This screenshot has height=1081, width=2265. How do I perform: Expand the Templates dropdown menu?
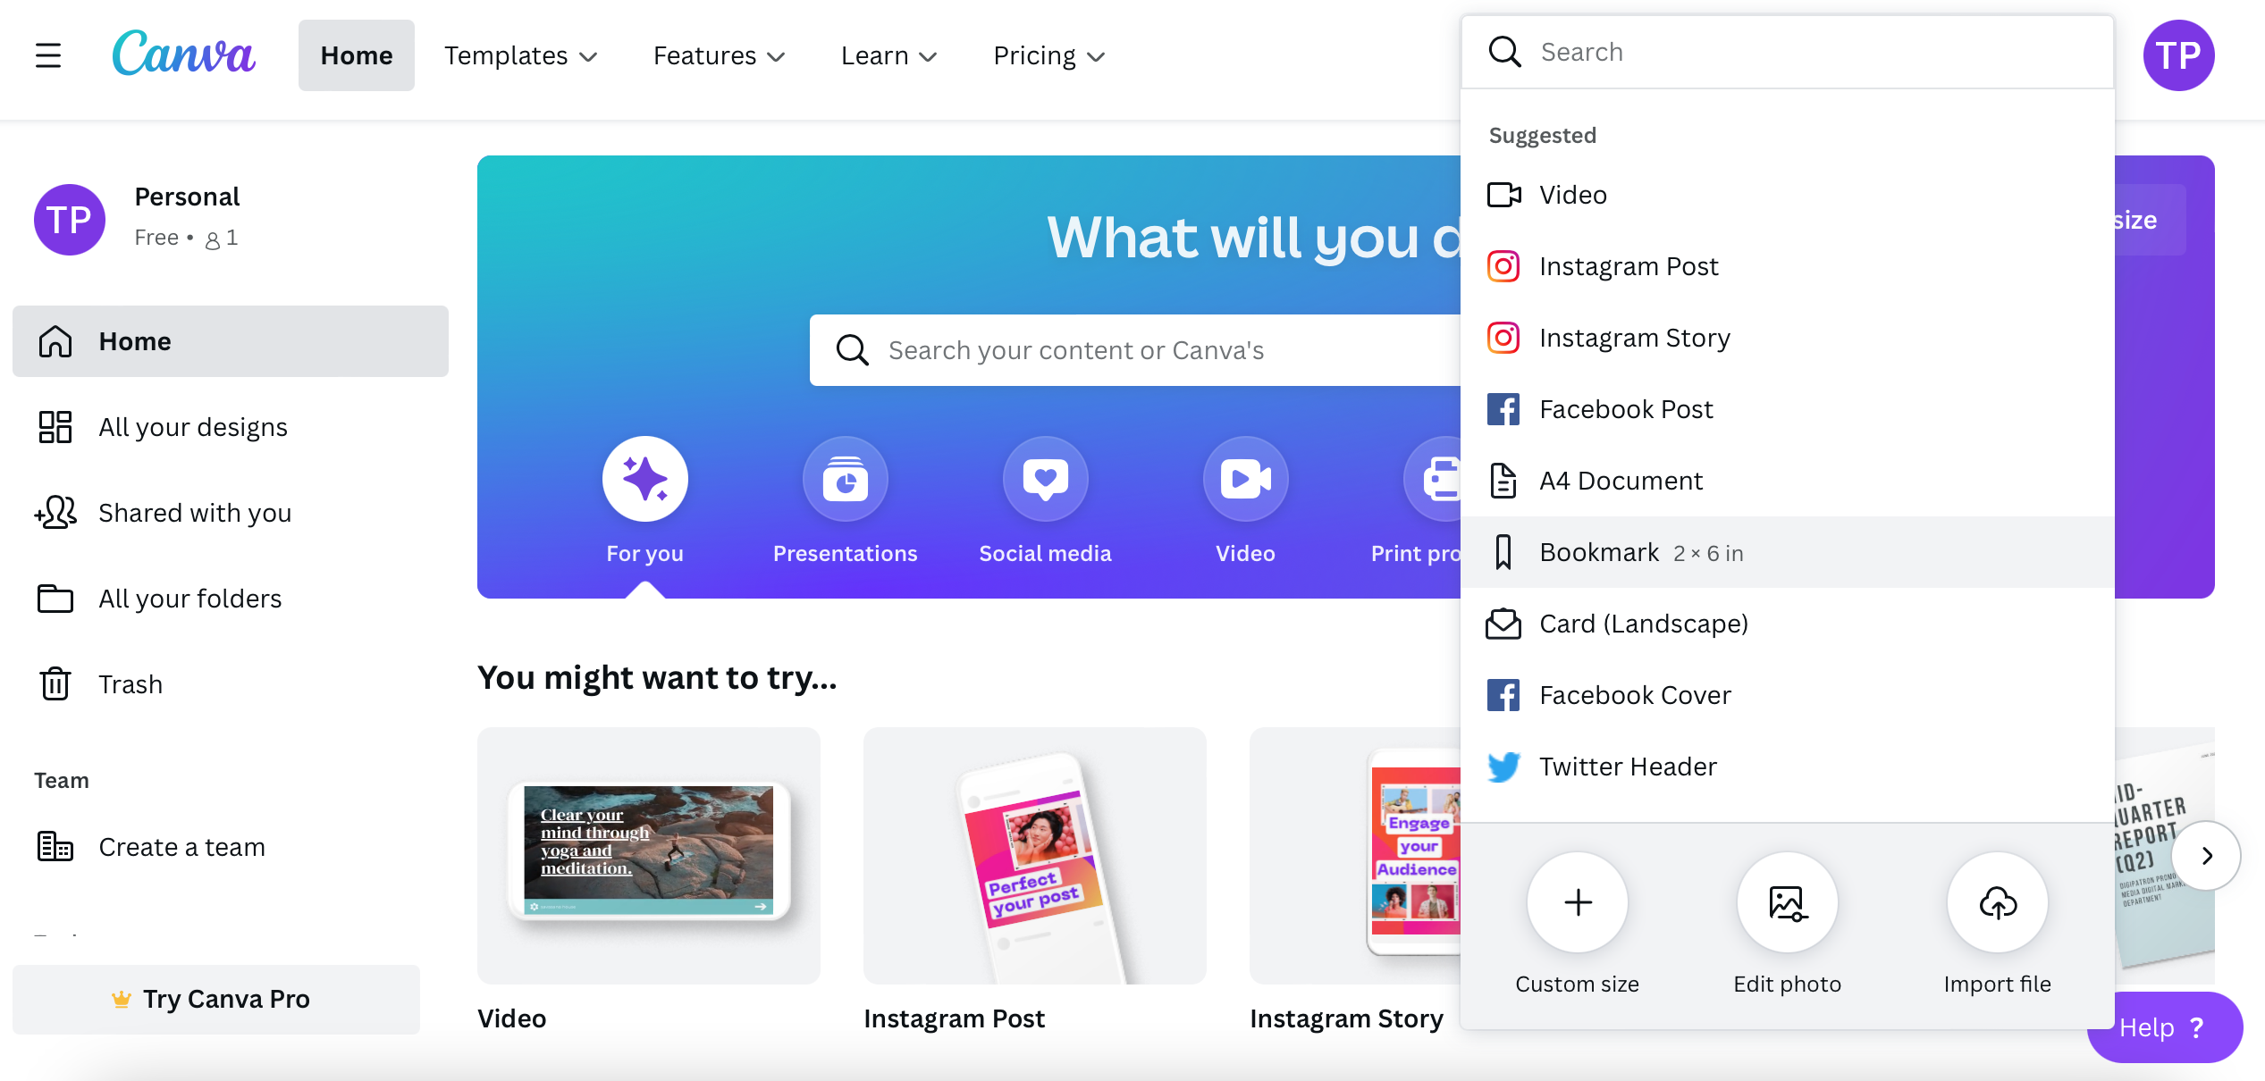(x=523, y=54)
